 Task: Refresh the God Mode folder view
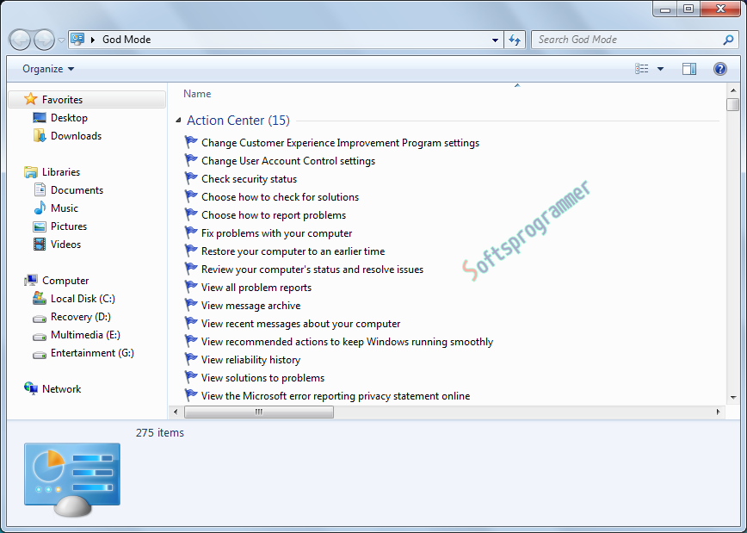click(x=515, y=39)
